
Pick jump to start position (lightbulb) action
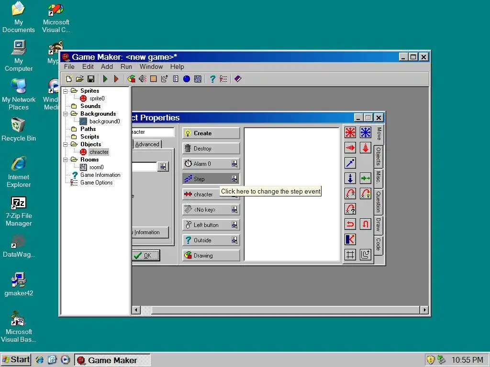[x=365, y=194]
